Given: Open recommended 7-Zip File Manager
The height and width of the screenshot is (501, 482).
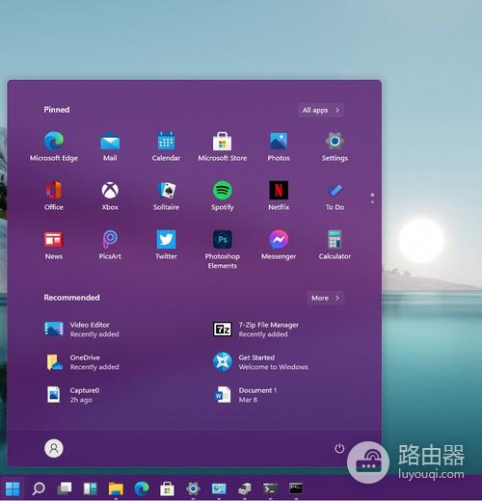Looking at the screenshot, I should pos(256,330).
